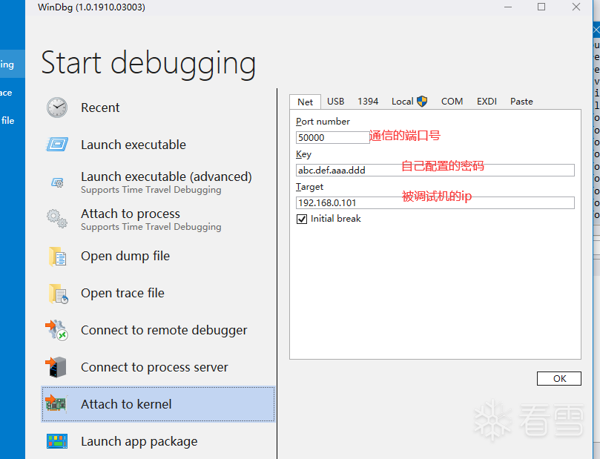Click the shield icon next to Local
The image size is (600, 459).
click(x=422, y=102)
